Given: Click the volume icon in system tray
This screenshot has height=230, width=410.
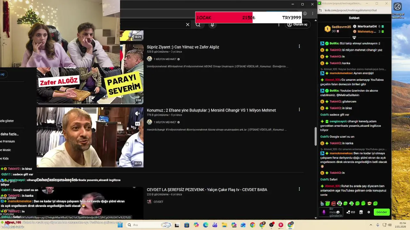Looking at the screenshot, I should point(390,225).
